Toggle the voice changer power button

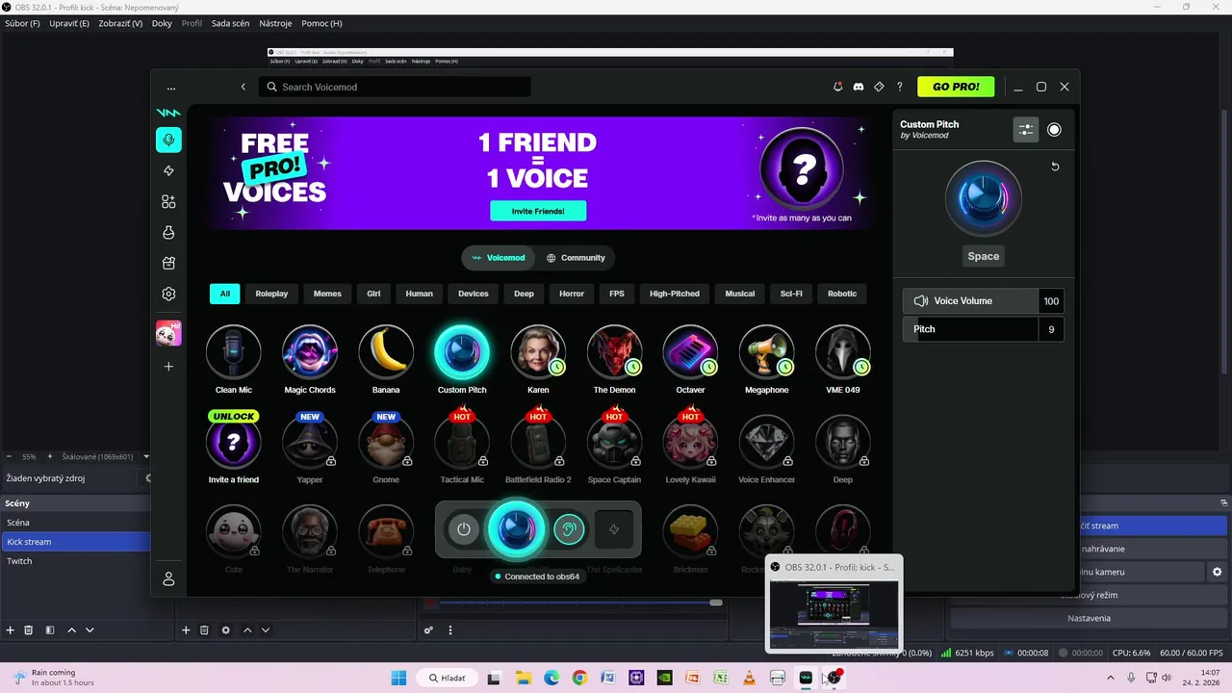[464, 529]
